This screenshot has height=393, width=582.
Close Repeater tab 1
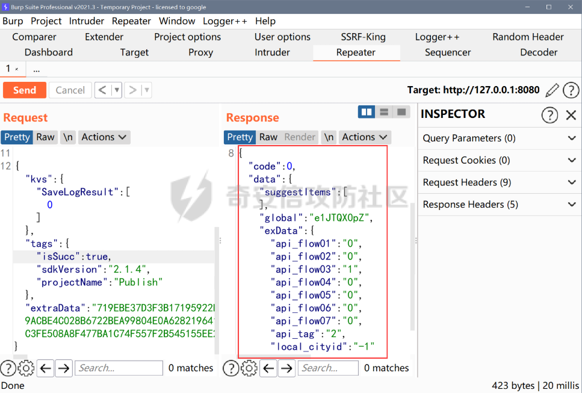(x=17, y=69)
